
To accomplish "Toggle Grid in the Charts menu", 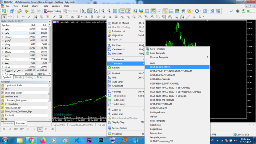I will click(x=114, y=77).
